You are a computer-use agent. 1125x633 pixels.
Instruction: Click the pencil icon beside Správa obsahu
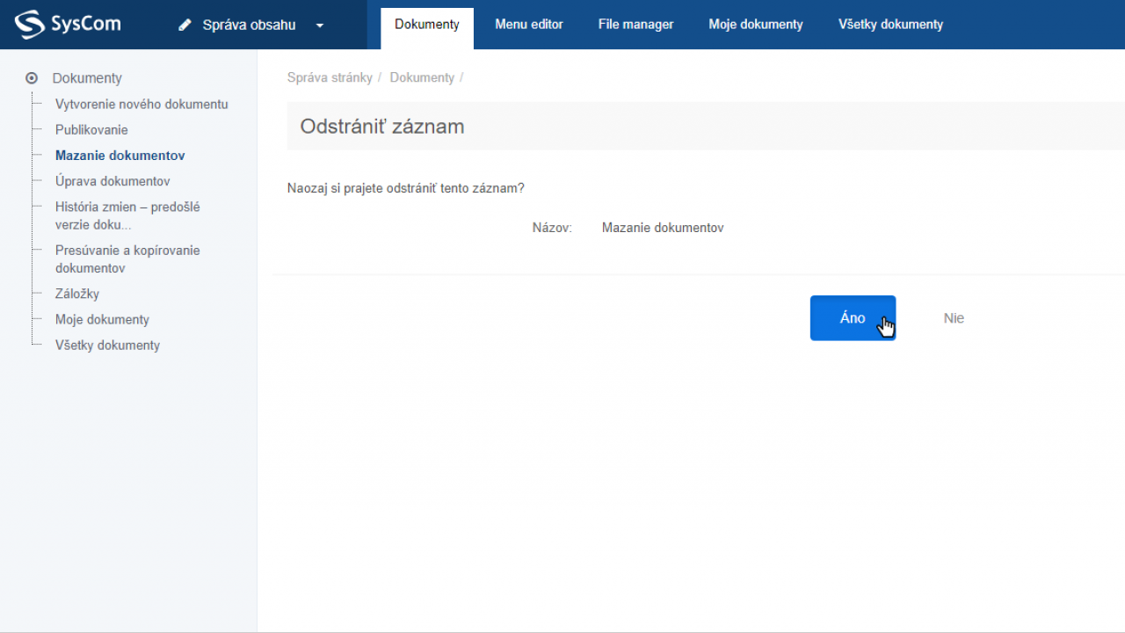(185, 25)
